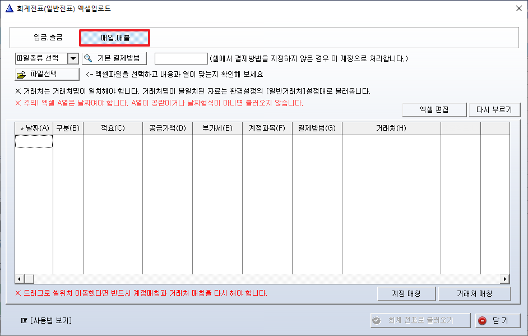Image resolution: width=528 pixels, height=336 pixels.
Task: Close the 회계전표 엑셀업로드 window
Action: point(519,8)
